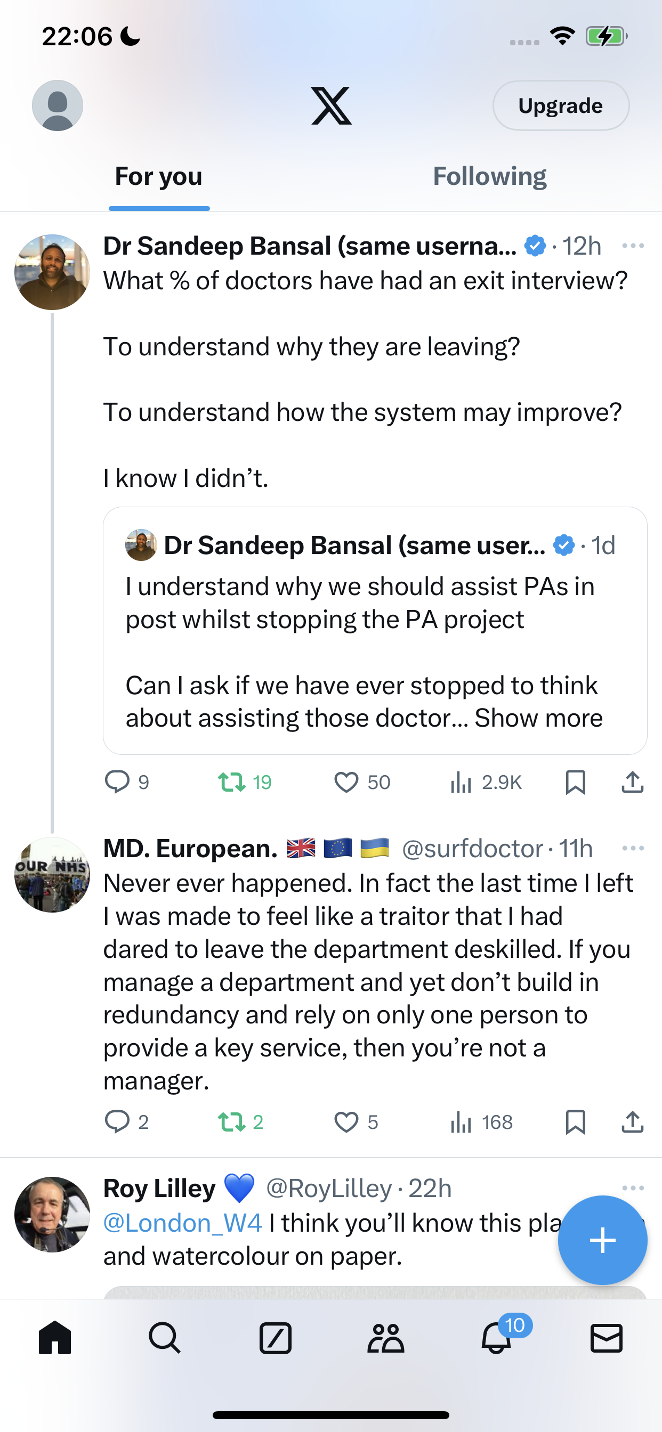The image size is (662, 1432).
Task: Open more options on surfdoctor's reply
Action: (633, 848)
